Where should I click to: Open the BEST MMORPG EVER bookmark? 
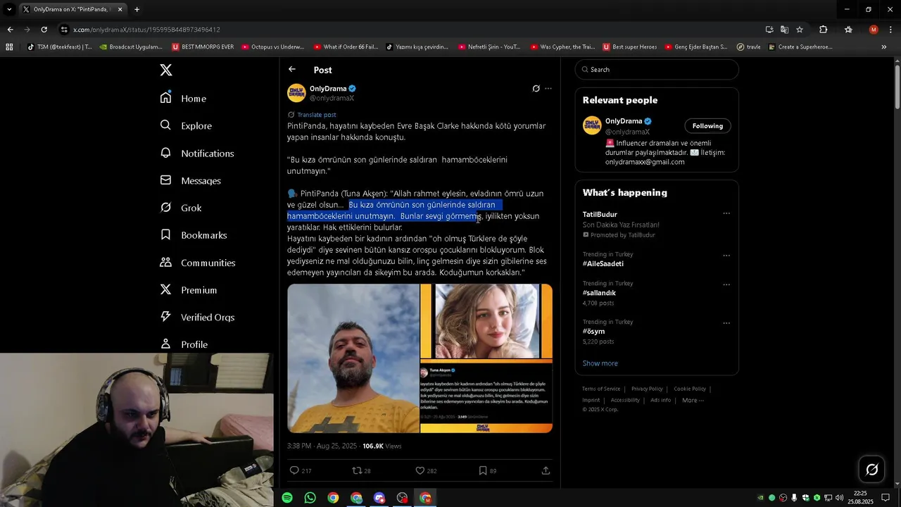[x=203, y=47]
